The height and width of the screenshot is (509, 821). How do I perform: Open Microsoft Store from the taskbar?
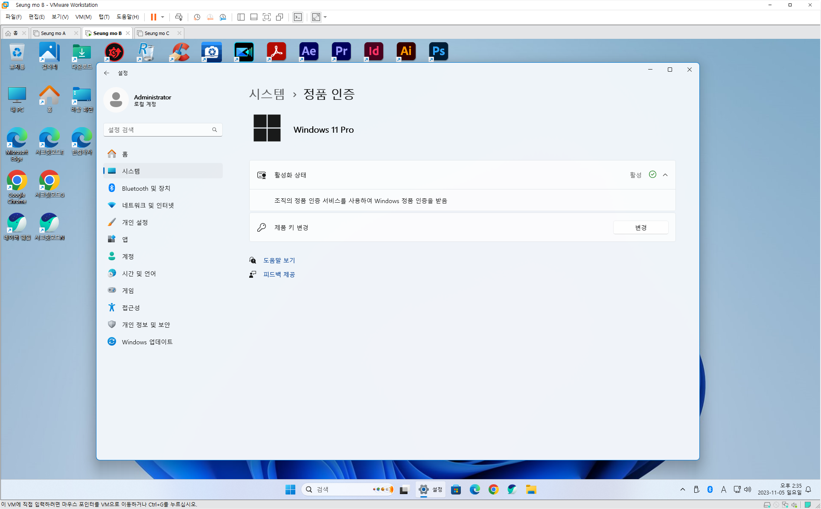(x=456, y=489)
